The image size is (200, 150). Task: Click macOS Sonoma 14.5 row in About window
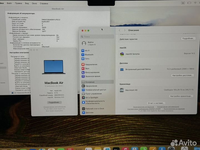56,97
